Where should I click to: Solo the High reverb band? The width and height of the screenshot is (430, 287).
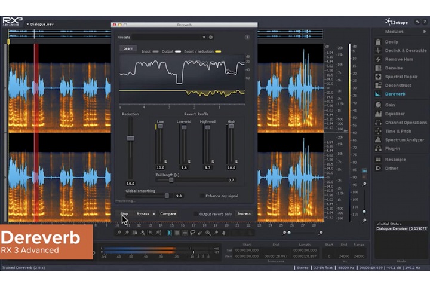click(236, 162)
